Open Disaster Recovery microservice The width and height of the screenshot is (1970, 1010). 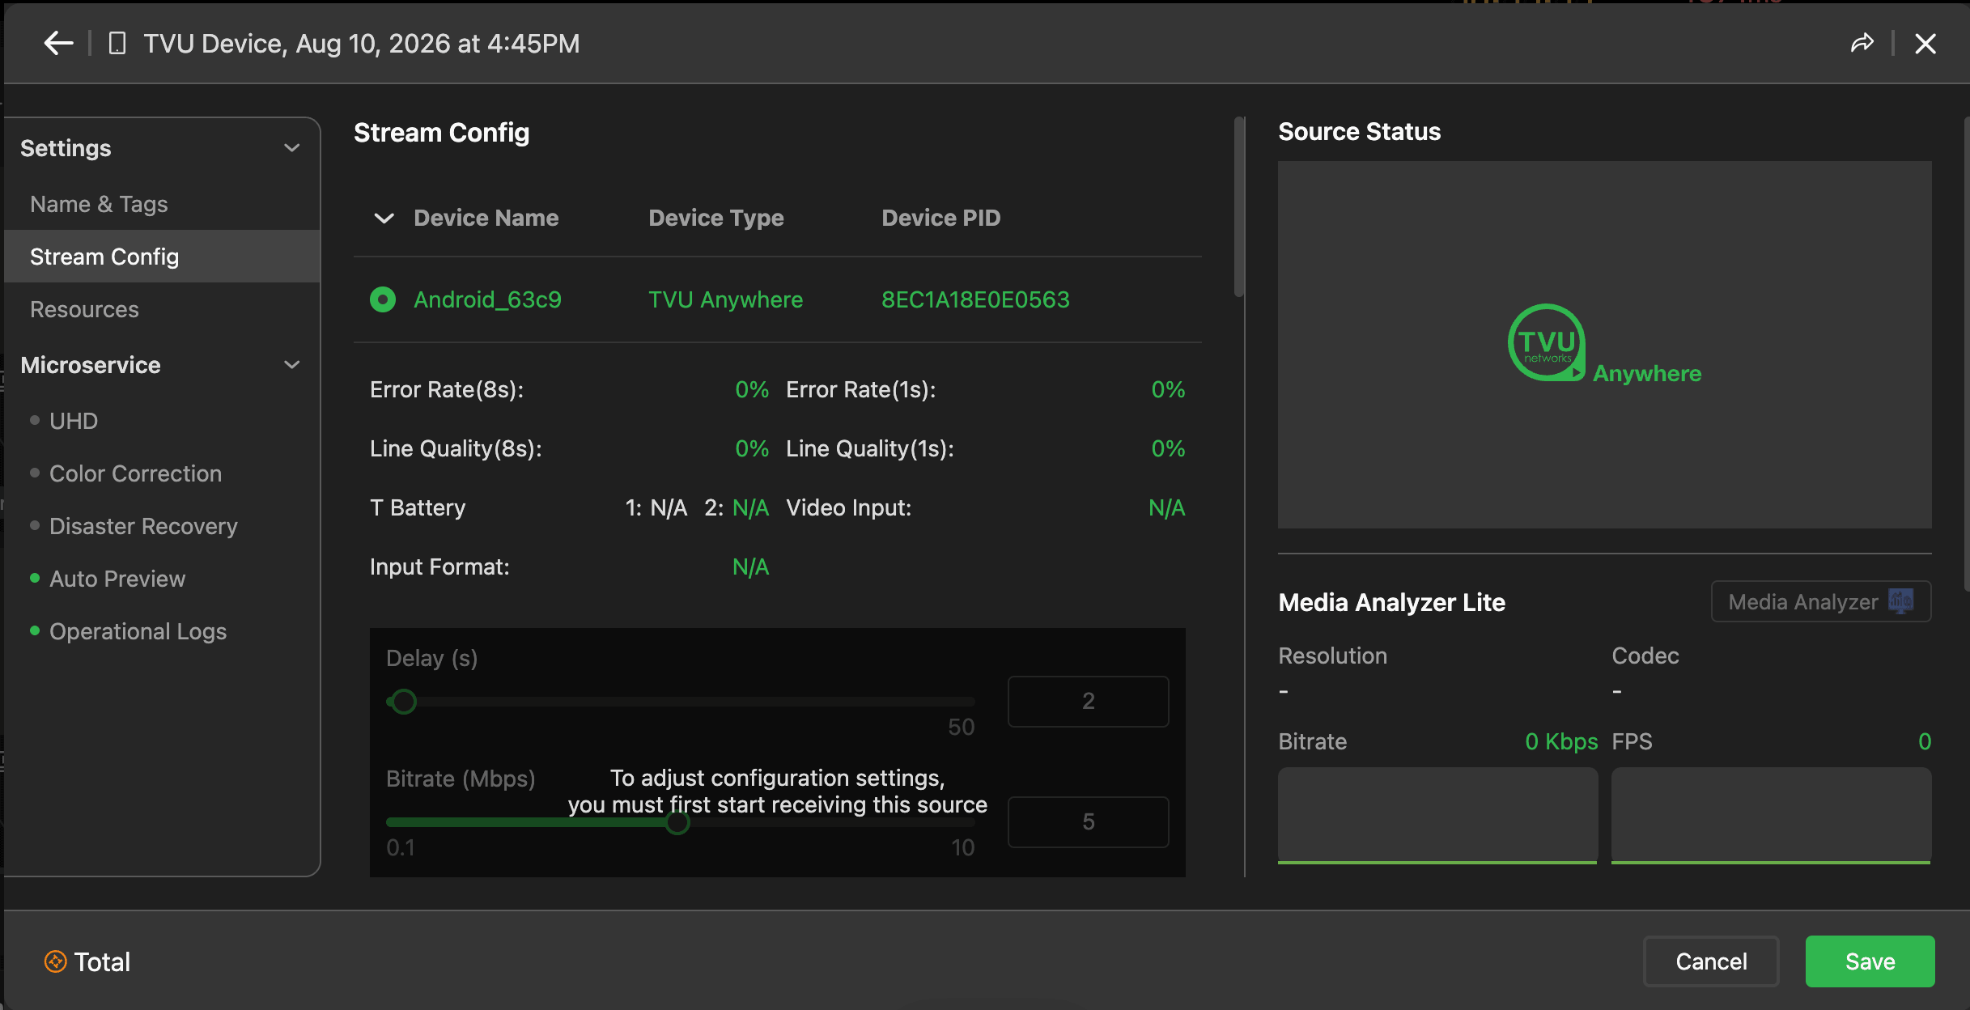click(143, 526)
